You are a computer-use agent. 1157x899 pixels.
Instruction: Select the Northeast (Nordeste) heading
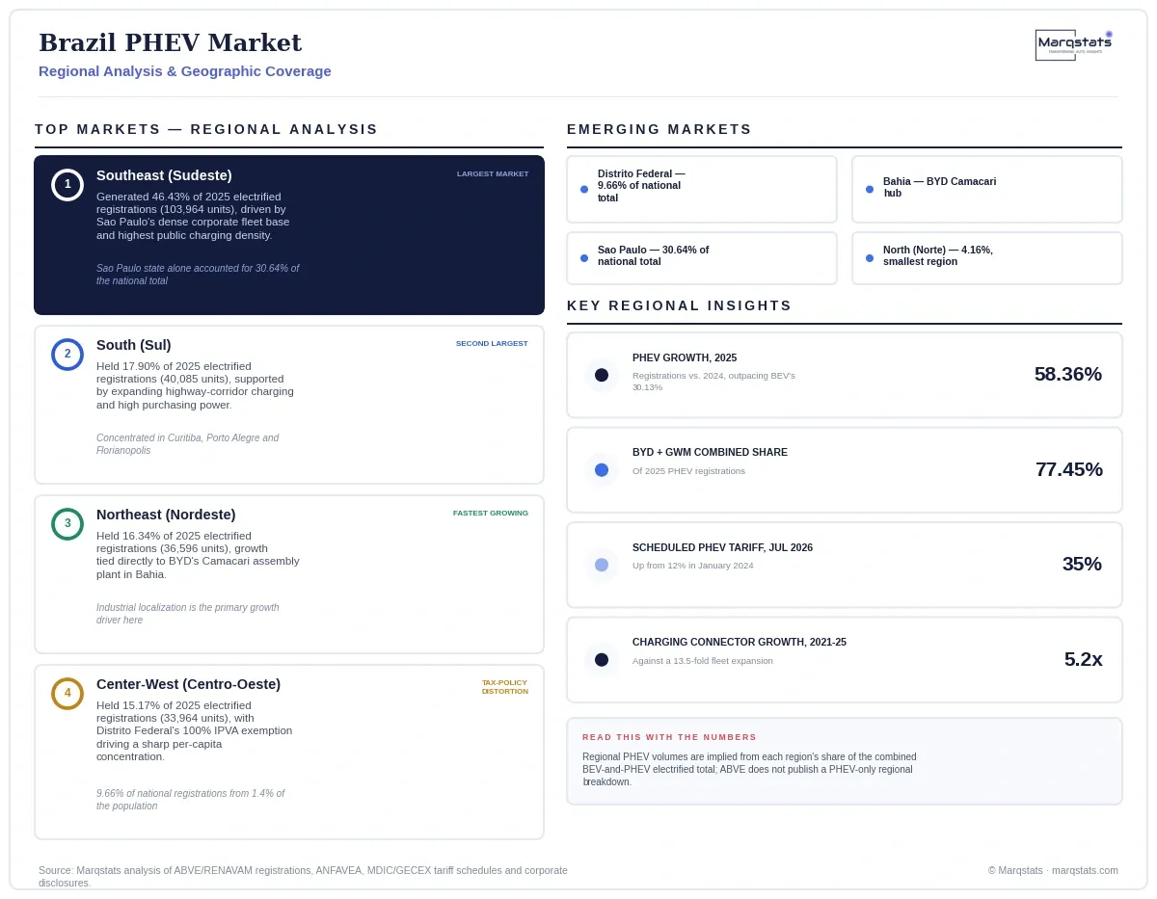pos(166,515)
